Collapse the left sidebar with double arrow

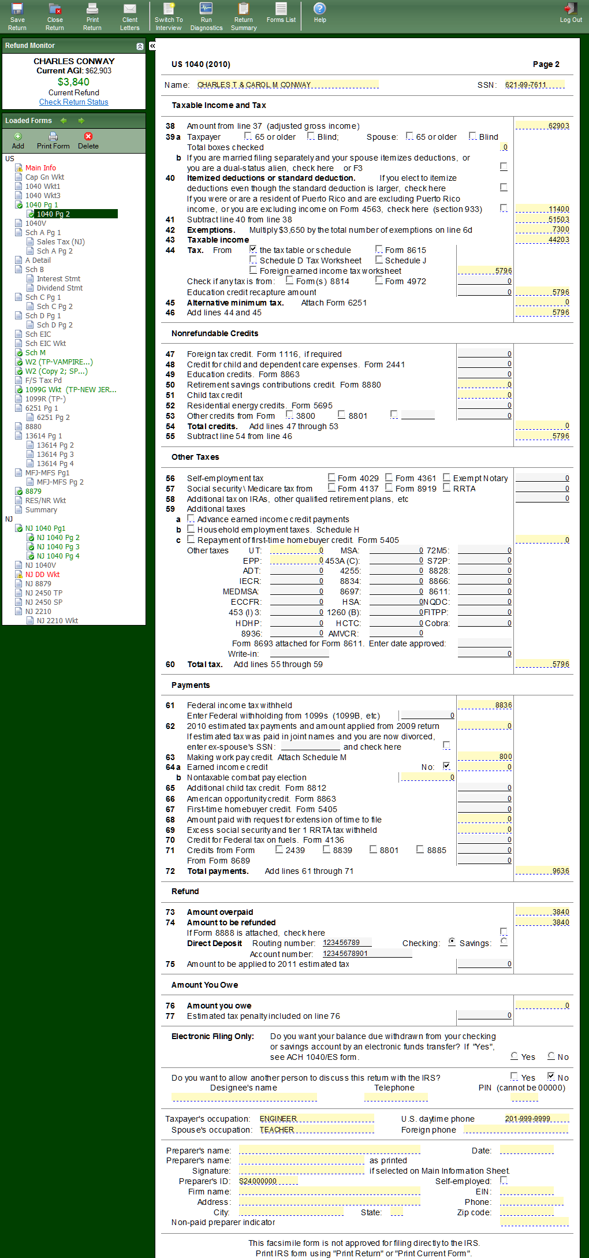click(x=152, y=46)
